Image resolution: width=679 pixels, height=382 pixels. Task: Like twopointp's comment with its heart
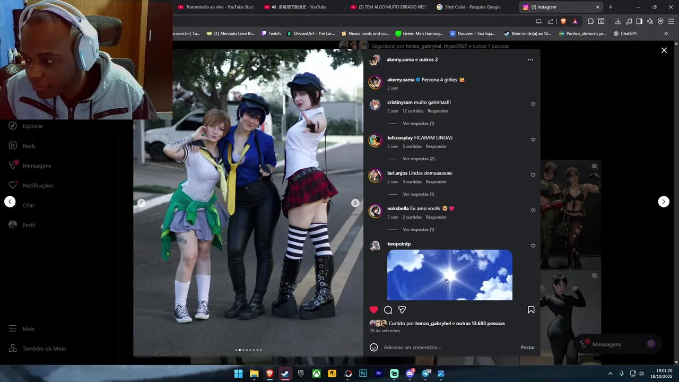pyautogui.click(x=533, y=246)
